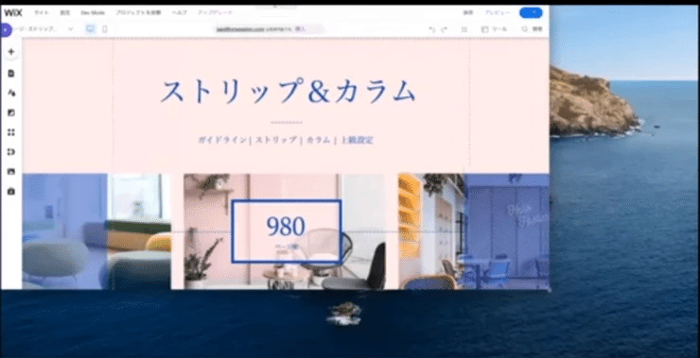Select the ガイドライン subtitle text line
The image size is (700, 358).
pyautogui.click(x=286, y=141)
